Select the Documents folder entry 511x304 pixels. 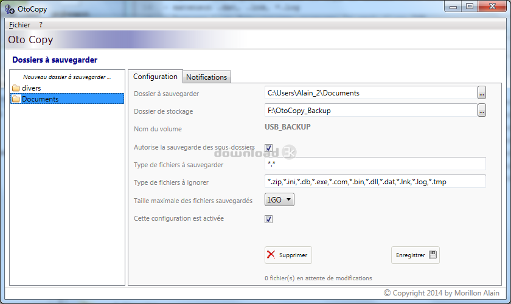[67, 99]
